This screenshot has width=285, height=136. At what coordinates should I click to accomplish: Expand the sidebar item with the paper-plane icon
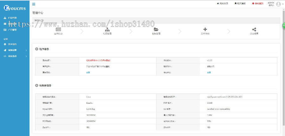15,50
